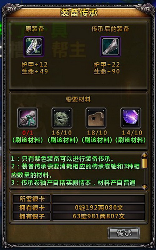Viewport: 156px width, 250px height.
Task: Open 刷该材料 link under 16/10 fur
Action: coord(63,140)
